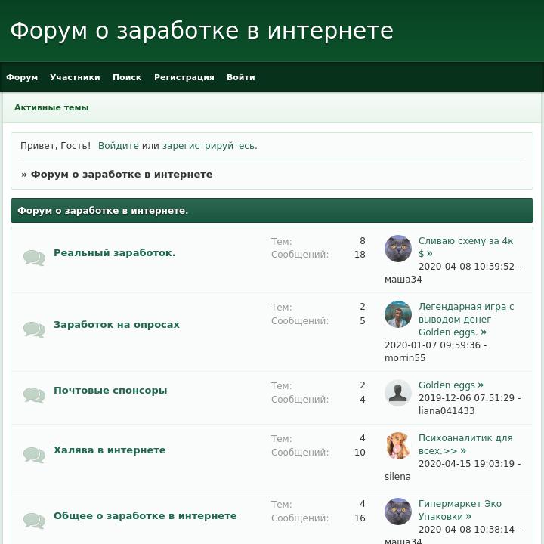
Task: Click username маша34 under Сливаю схему post
Action: point(403,280)
